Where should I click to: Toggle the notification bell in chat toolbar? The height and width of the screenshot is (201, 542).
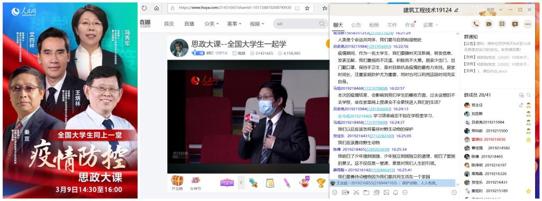395,193
